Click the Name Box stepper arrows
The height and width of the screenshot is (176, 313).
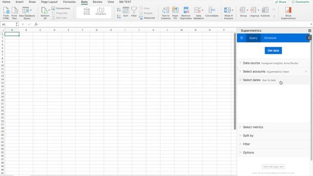pos(17,24)
